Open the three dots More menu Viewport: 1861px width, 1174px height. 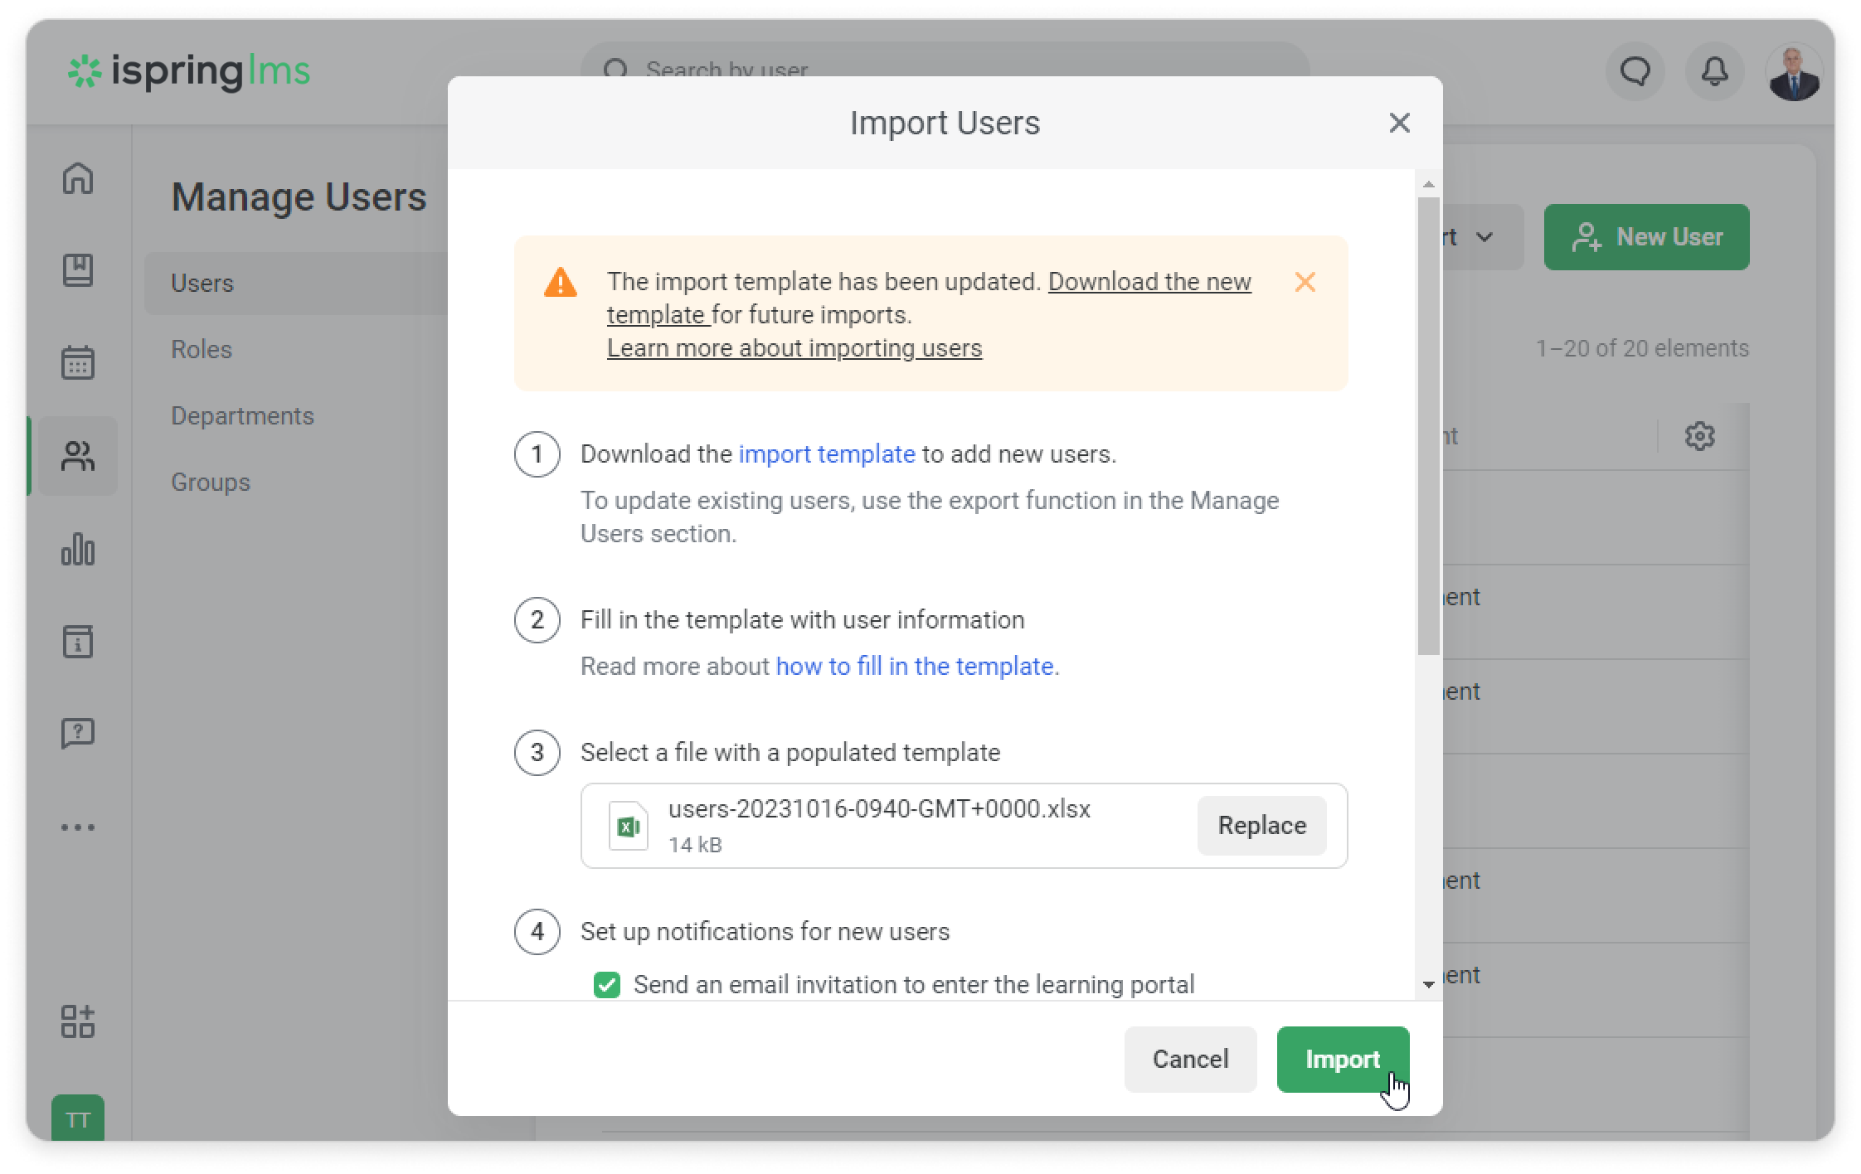pos(78,827)
